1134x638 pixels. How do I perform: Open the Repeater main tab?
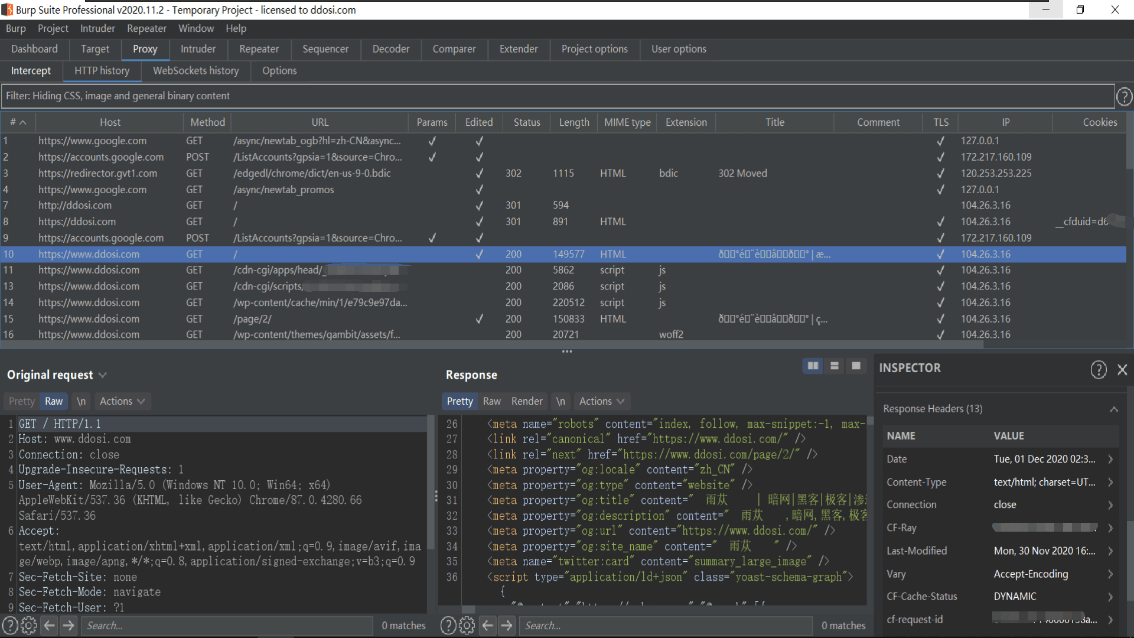pos(259,49)
